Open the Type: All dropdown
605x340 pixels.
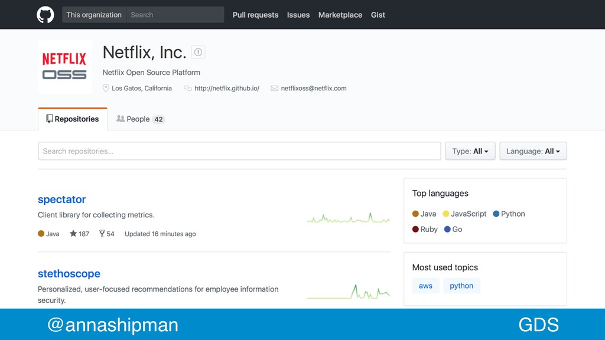click(470, 151)
